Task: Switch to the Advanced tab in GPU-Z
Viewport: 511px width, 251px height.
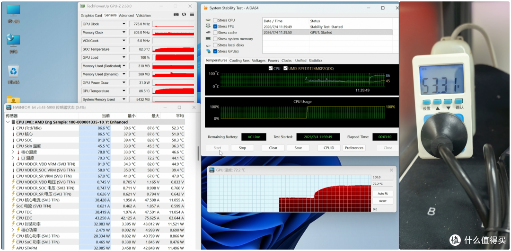Action: pyautogui.click(x=126, y=15)
